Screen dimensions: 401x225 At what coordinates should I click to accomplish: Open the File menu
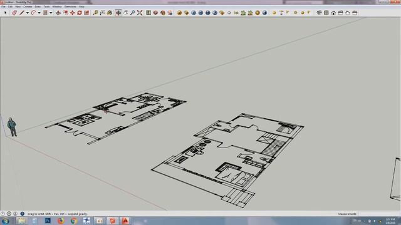3,7
